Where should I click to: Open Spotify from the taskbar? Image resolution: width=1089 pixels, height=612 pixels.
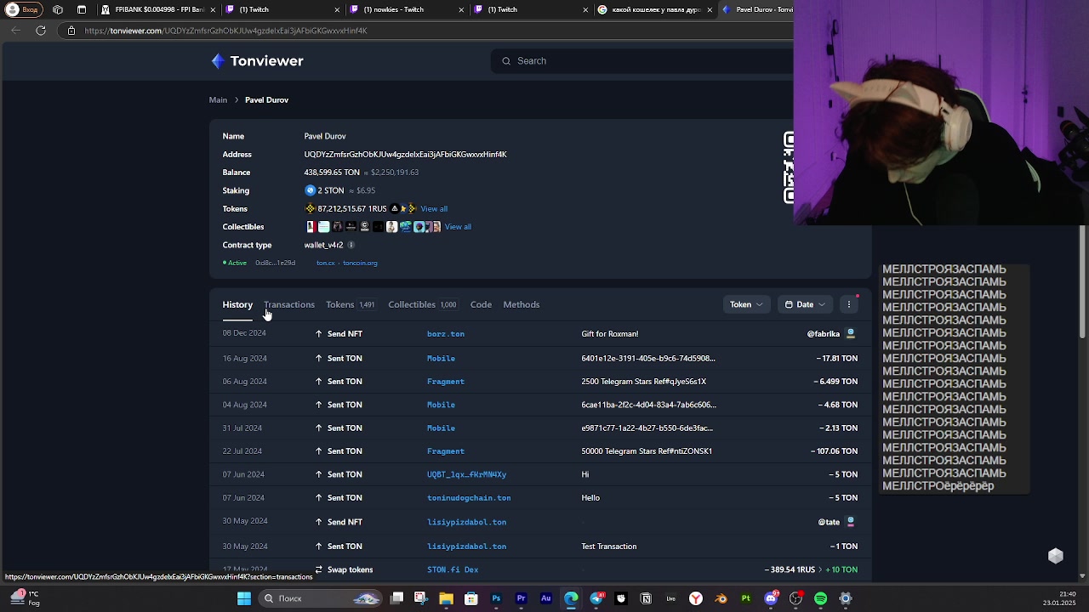point(820,598)
